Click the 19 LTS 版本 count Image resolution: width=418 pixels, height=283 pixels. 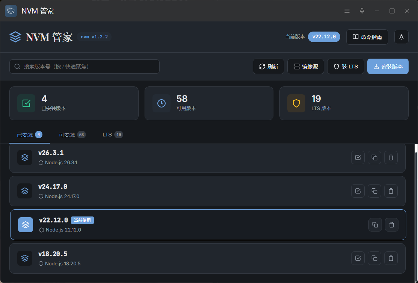pyautogui.click(x=316, y=99)
